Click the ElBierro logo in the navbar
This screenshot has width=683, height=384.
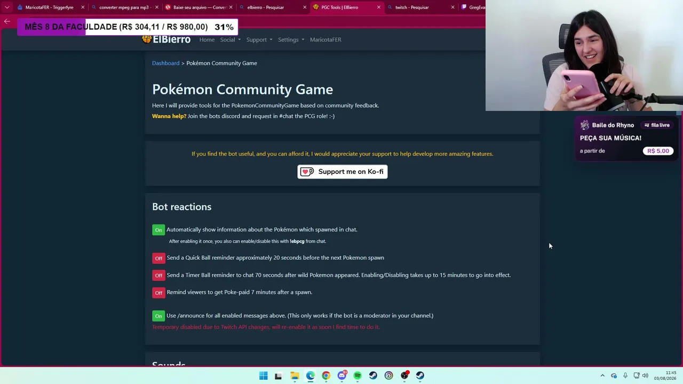[166, 39]
